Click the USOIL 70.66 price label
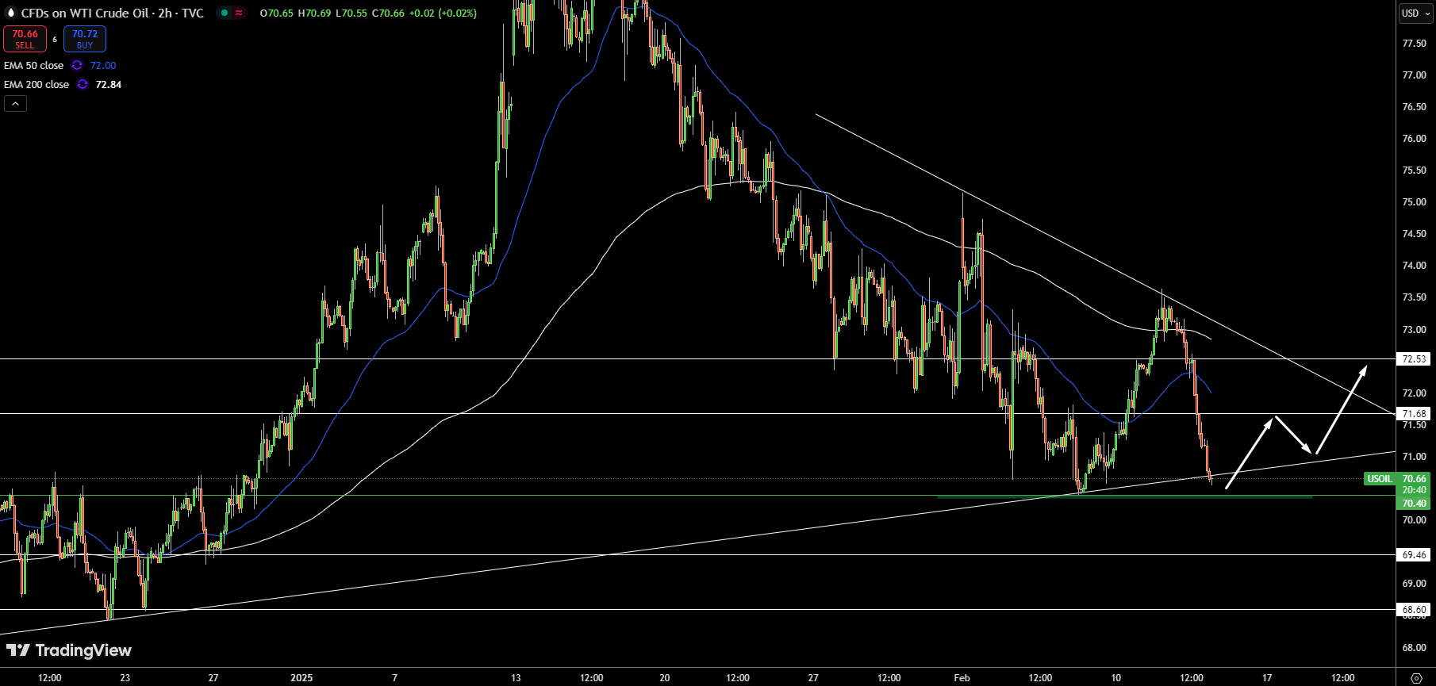The height and width of the screenshot is (686, 1436). click(x=1398, y=478)
